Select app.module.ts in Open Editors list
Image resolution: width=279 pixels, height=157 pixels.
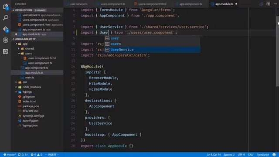(x=37, y=34)
